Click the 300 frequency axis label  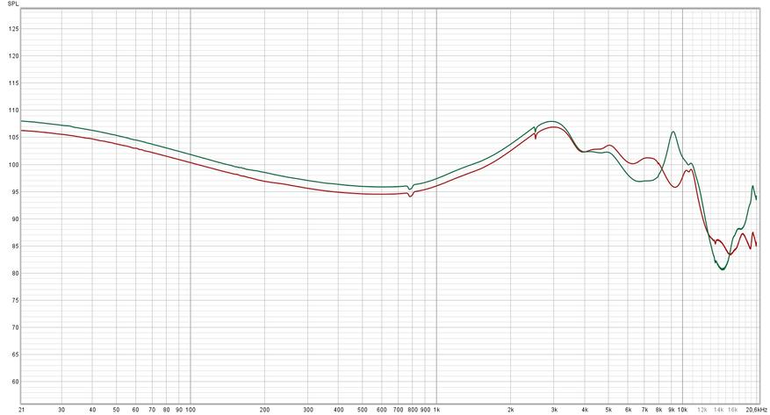point(308,410)
